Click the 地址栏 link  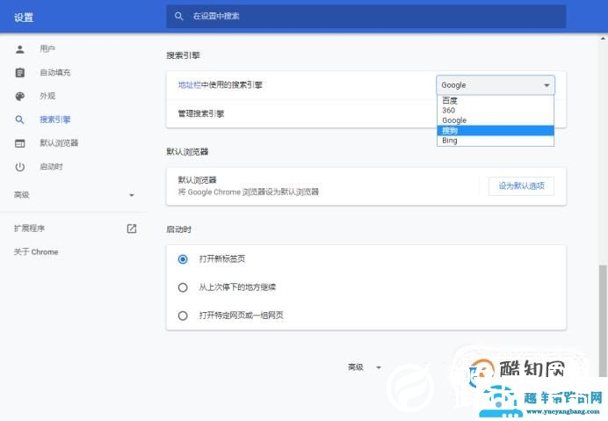(189, 85)
